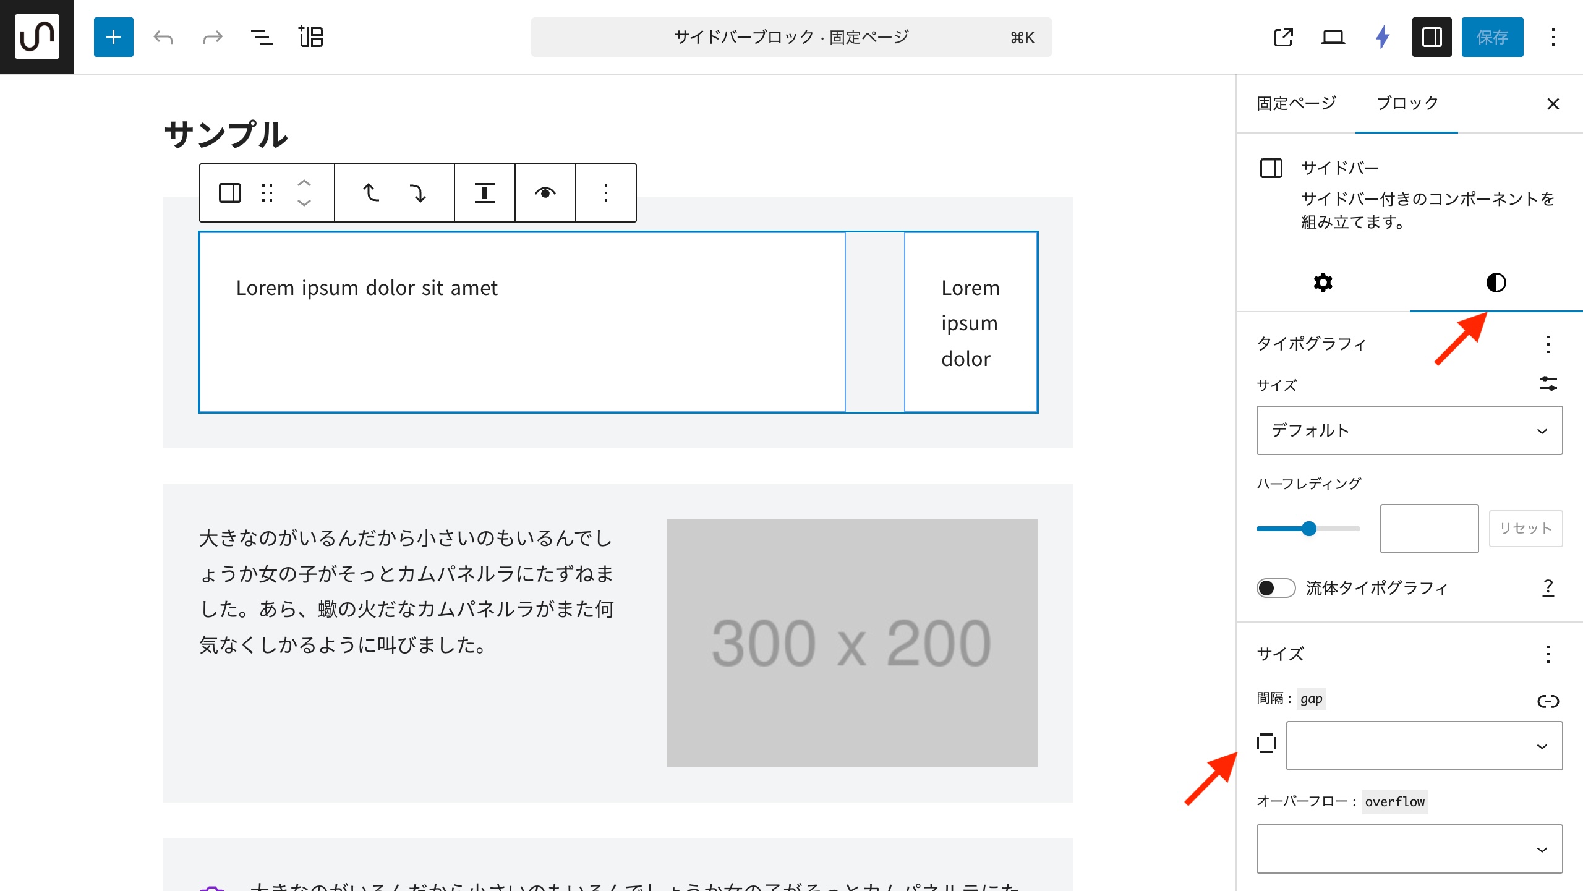Click the vertical alignment icon in block toolbar

tap(484, 193)
